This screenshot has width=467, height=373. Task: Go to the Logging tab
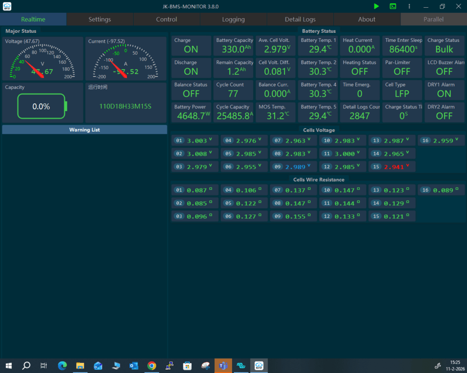[233, 19]
